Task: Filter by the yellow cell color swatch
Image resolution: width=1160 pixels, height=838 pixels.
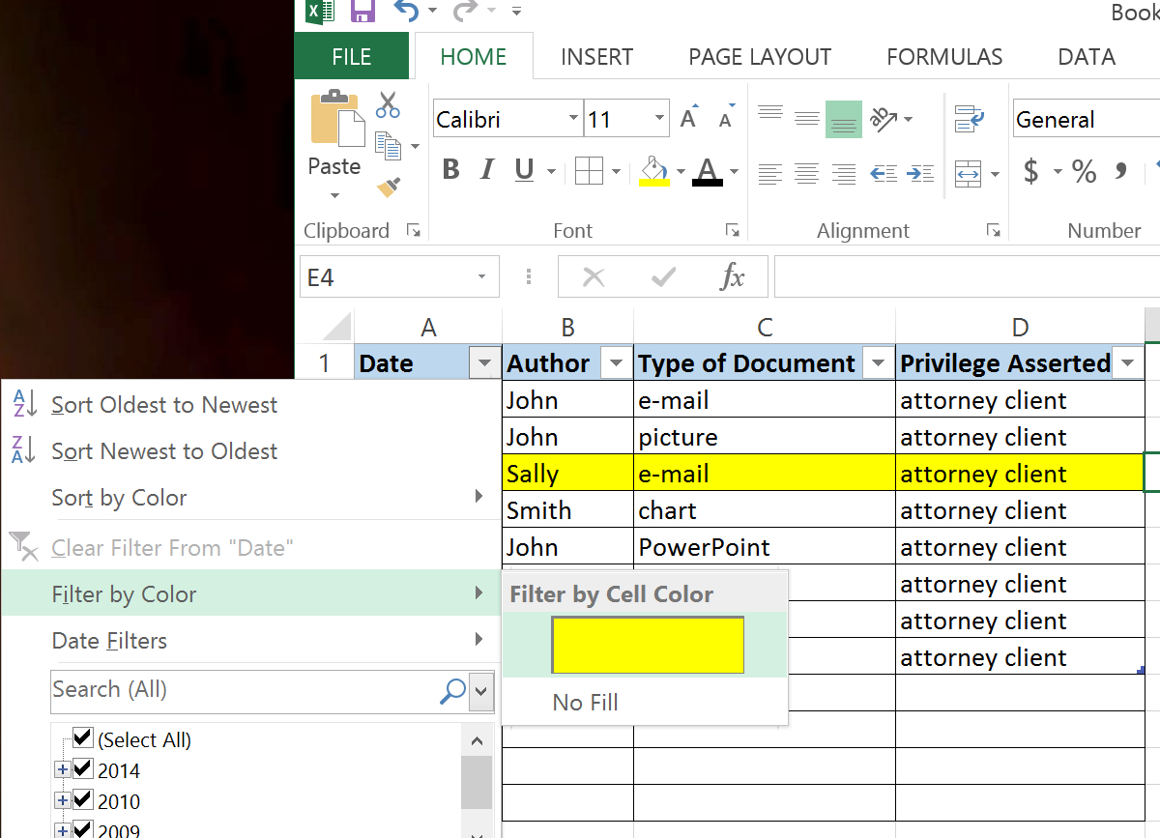Action: pyautogui.click(x=647, y=645)
